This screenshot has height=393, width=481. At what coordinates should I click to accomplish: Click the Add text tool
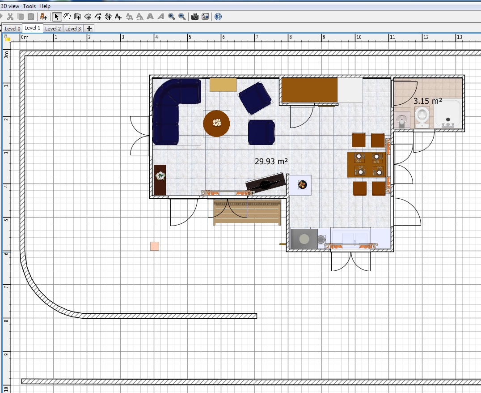(x=118, y=17)
